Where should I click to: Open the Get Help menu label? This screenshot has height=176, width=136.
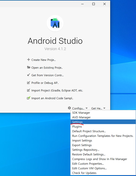point(97,109)
